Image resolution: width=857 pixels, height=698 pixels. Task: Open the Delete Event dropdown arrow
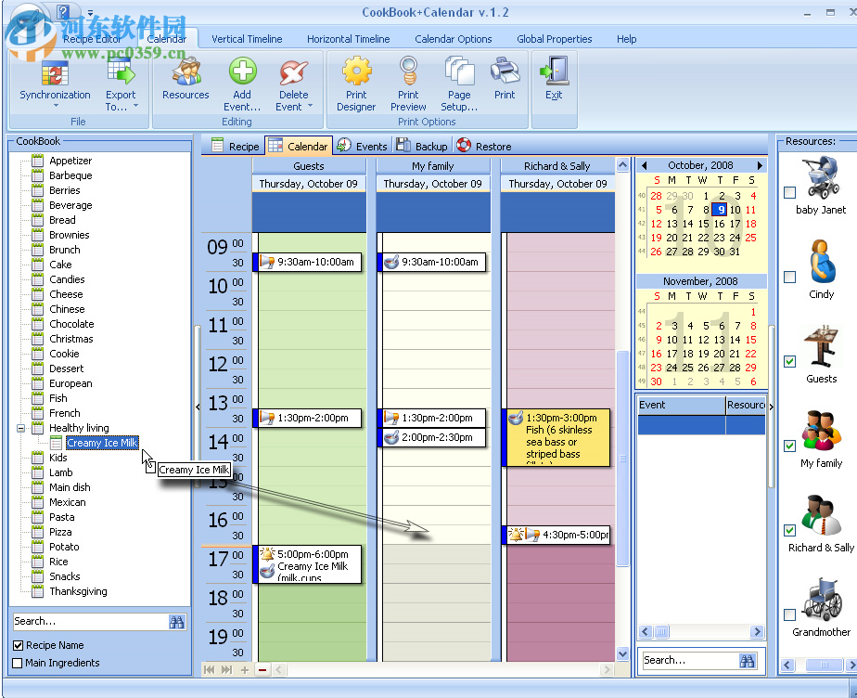pyautogui.click(x=311, y=106)
